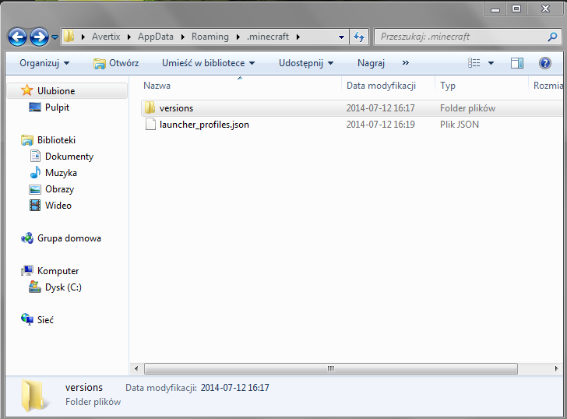Click the Biblioteki libraries icon
The width and height of the screenshot is (567, 419).
27,140
